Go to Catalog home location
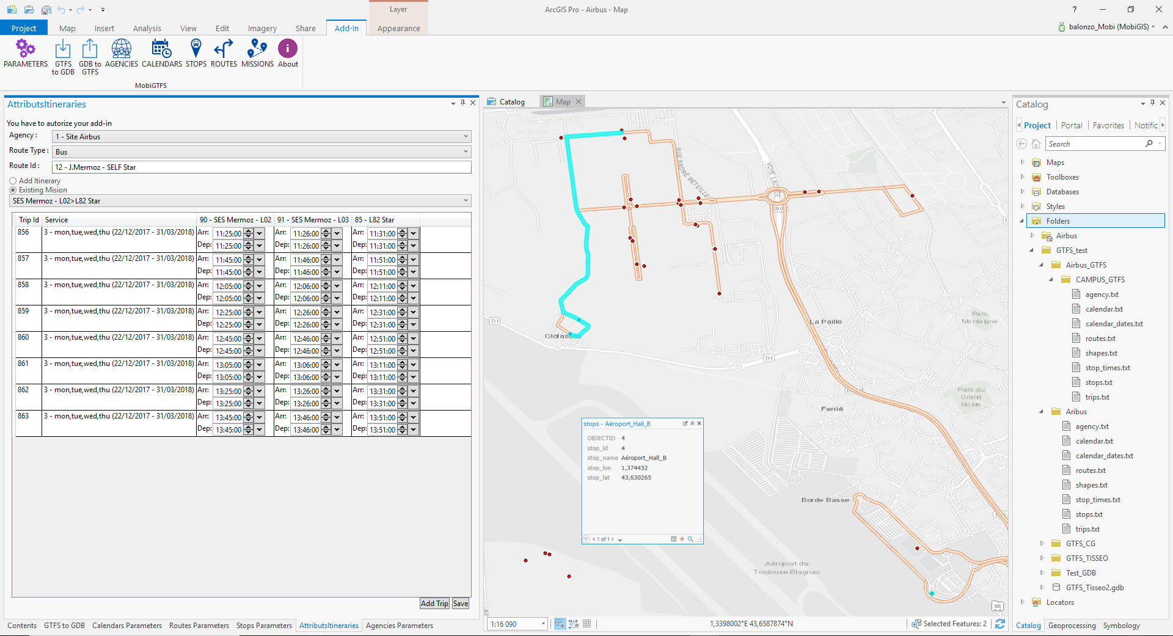The height and width of the screenshot is (636, 1173). click(x=1036, y=144)
